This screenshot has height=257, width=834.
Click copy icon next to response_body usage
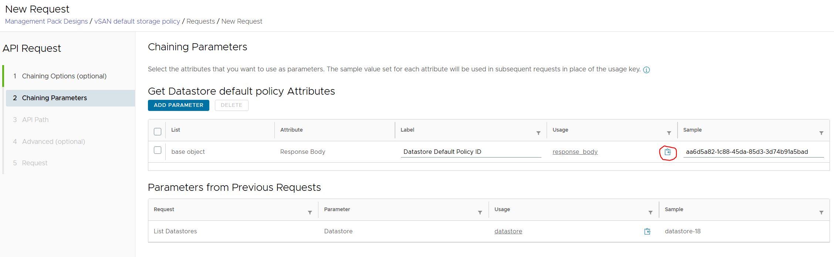click(668, 152)
